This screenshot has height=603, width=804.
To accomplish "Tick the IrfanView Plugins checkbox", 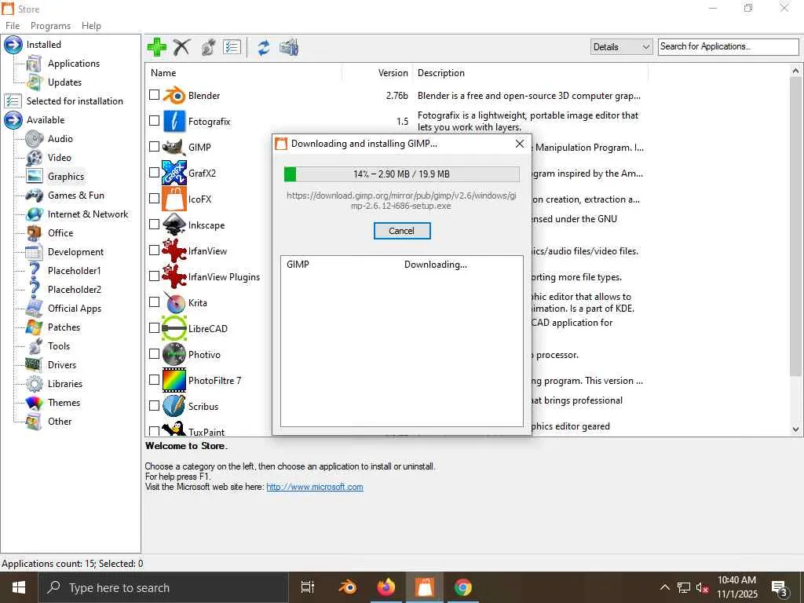I will click(155, 276).
